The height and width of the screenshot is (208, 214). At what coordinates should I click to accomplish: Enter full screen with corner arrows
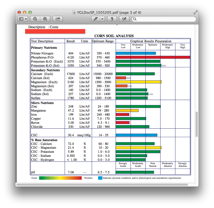(195, 12)
